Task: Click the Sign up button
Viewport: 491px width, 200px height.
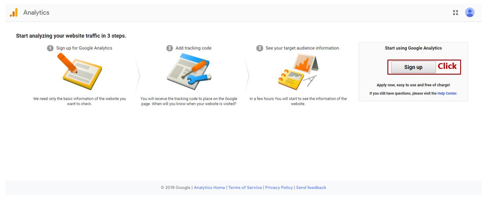Action: pyautogui.click(x=413, y=67)
